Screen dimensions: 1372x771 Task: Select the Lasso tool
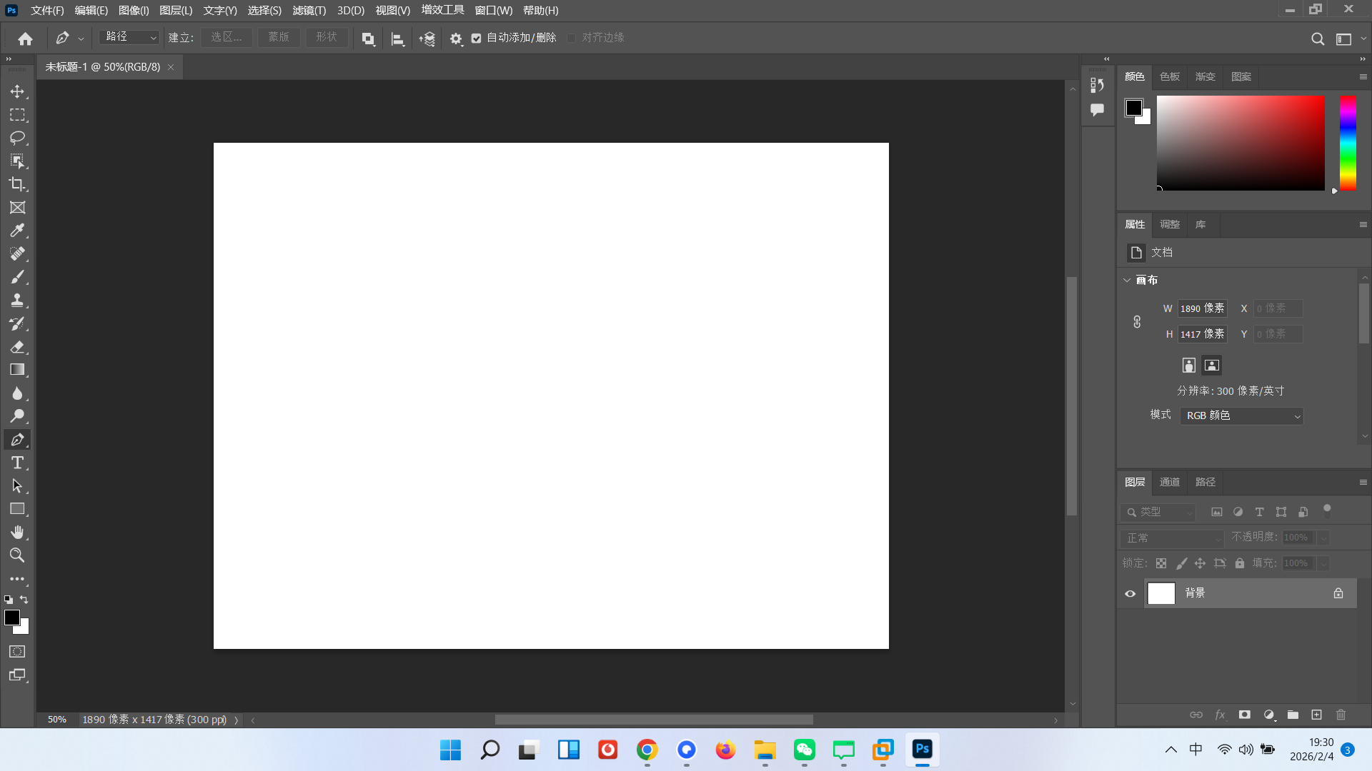[18, 138]
